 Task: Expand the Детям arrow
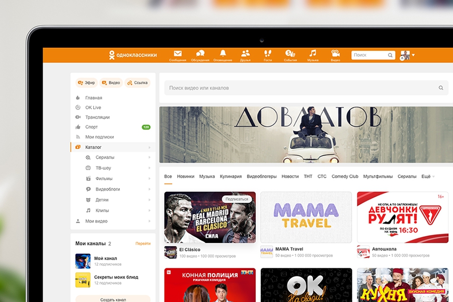coord(149,200)
